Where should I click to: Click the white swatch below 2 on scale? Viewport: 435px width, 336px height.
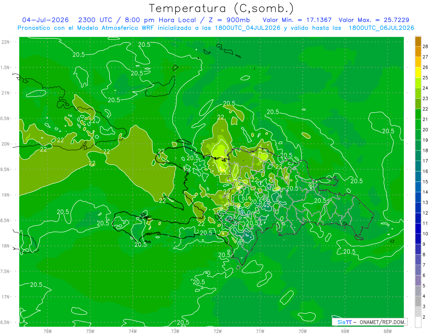pyautogui.click(x=418, y=322)
